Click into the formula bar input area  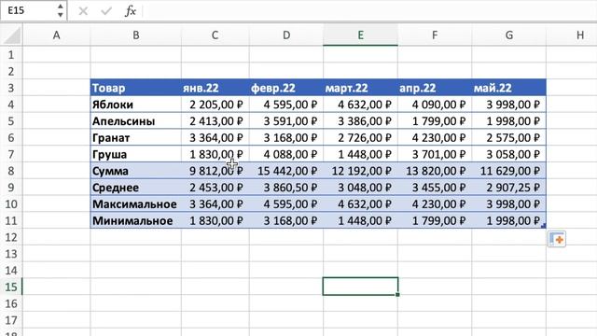point(369,10)
